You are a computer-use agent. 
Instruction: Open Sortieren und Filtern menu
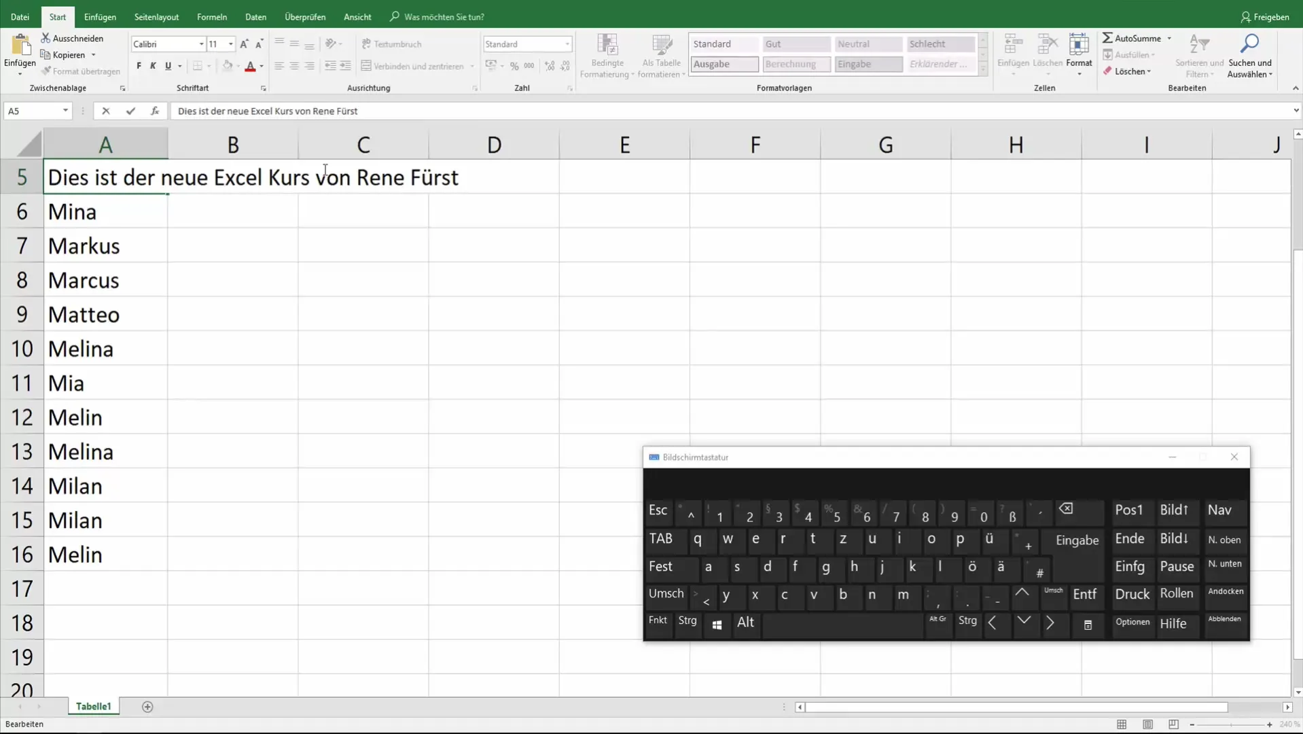pos(1199,56)
